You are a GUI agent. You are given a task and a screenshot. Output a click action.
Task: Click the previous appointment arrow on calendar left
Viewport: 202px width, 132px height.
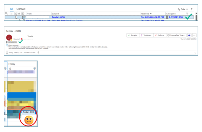pyautogui.click(x=5, y=69)
